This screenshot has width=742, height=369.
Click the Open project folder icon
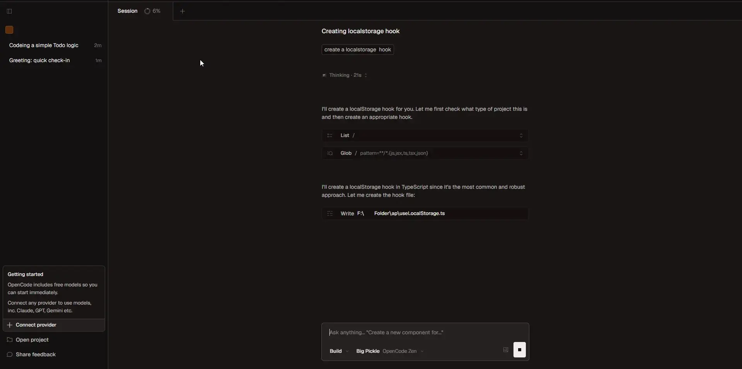tap(10, 340)
